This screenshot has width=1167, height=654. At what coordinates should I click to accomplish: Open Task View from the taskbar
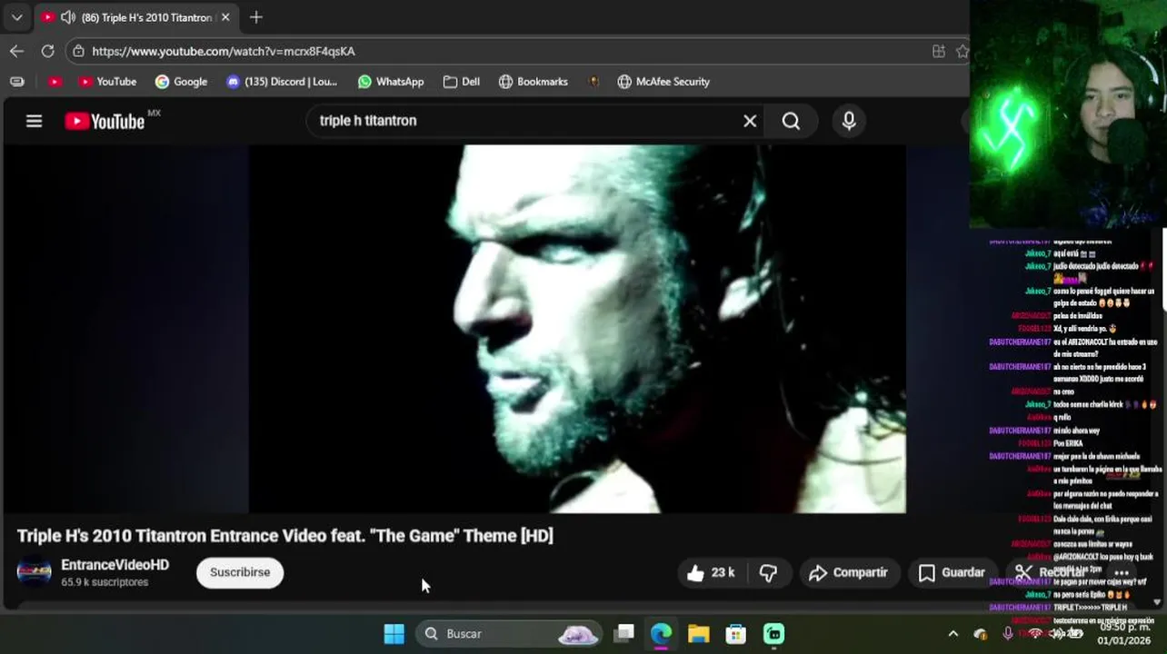tap(623, 634)
